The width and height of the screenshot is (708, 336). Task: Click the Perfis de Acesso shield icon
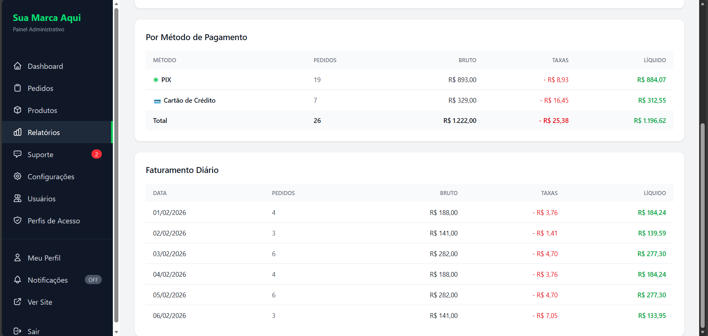coord(17,220)
